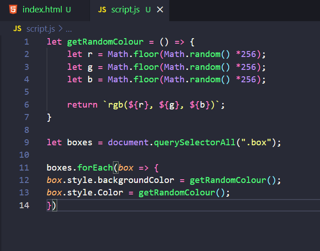The width and height of the screenshot is (320, 251).
Task: Click the rgb template string on line 6
Action: [161, 105]
